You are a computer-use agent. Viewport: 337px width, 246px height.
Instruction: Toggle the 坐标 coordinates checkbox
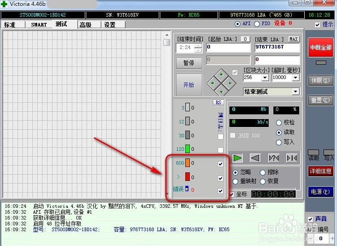click(232, 194)
